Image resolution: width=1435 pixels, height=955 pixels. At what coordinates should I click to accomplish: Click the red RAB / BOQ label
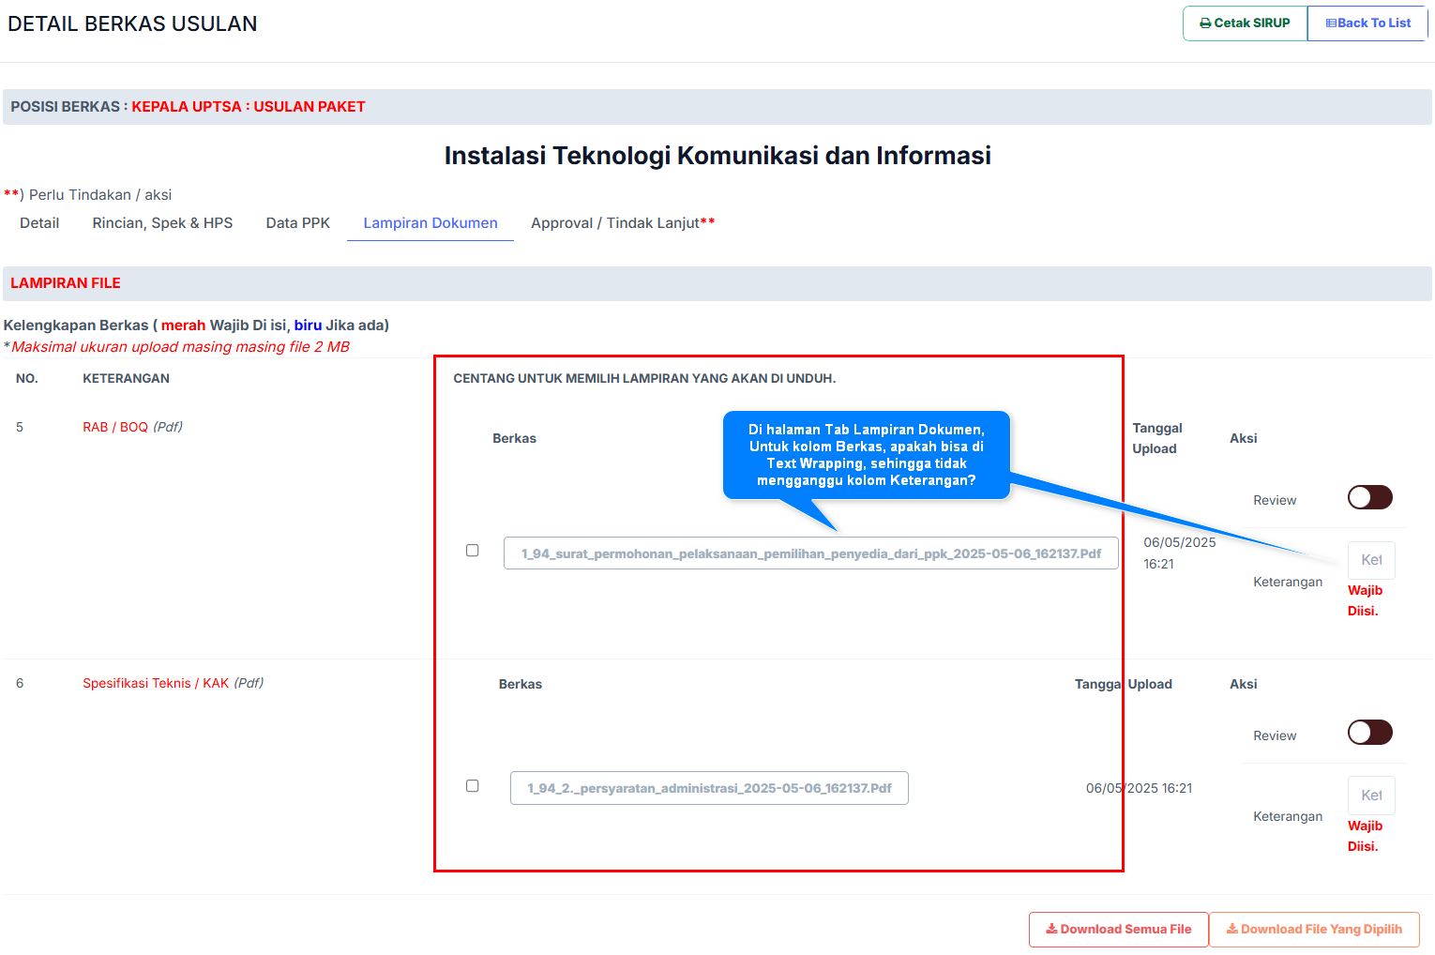(115, 427)
